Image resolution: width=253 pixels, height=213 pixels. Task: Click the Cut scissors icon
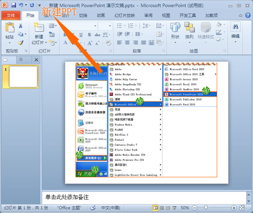point(21,26)
